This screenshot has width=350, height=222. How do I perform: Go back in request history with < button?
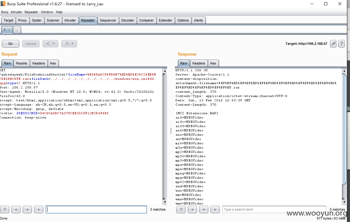click(48, 44)
